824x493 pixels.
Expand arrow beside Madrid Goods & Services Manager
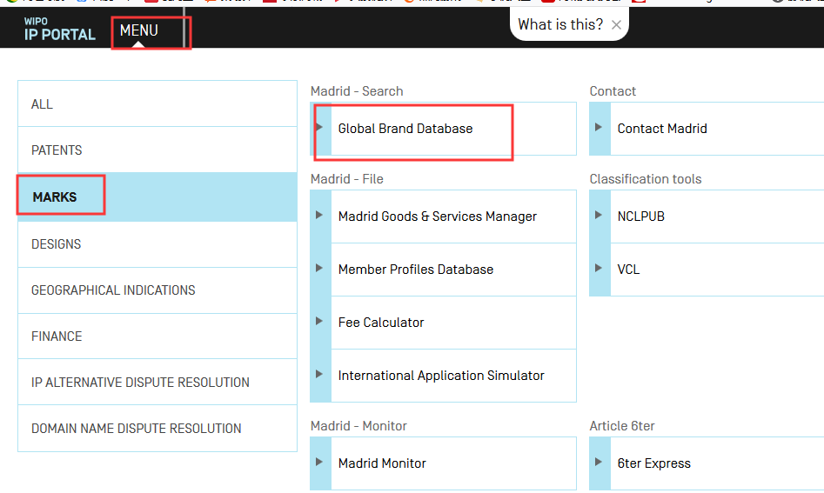[319, 215]
